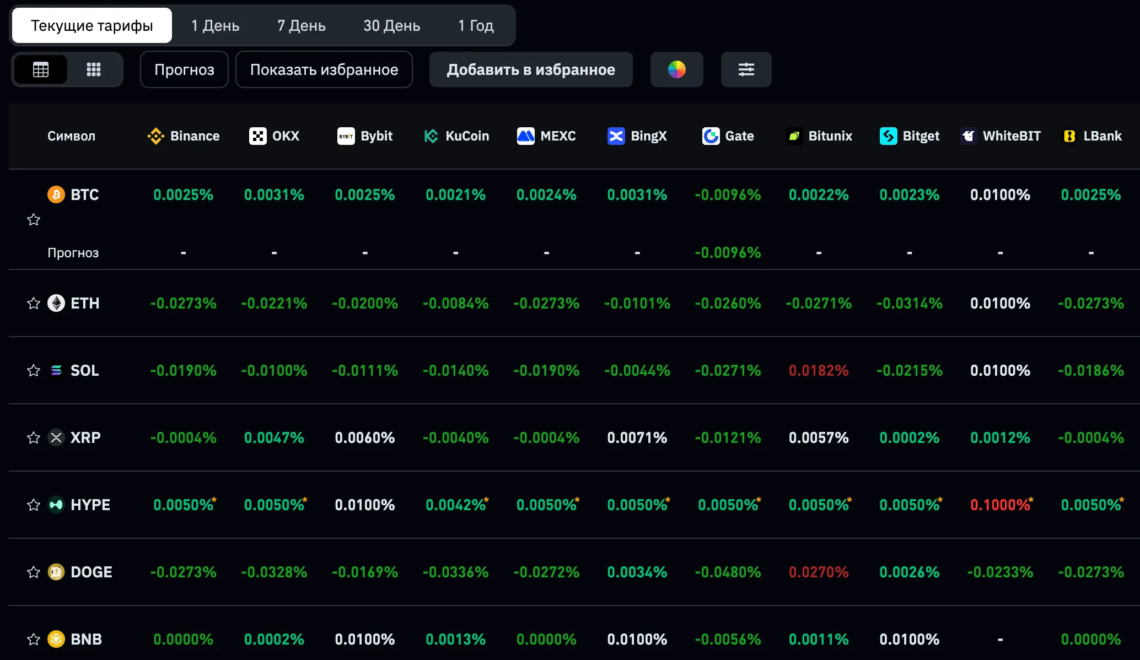This screenshot has width=1140, height=660.
Task: Open the 1 Год tab
Action: point(476,25)
